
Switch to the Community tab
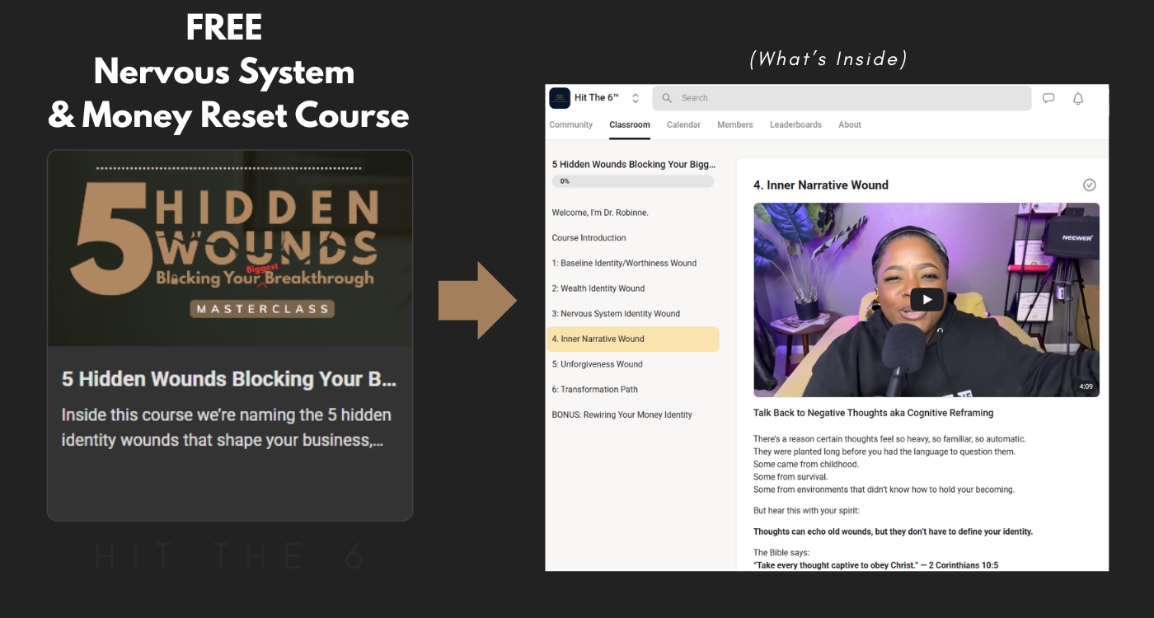(570, 125)
